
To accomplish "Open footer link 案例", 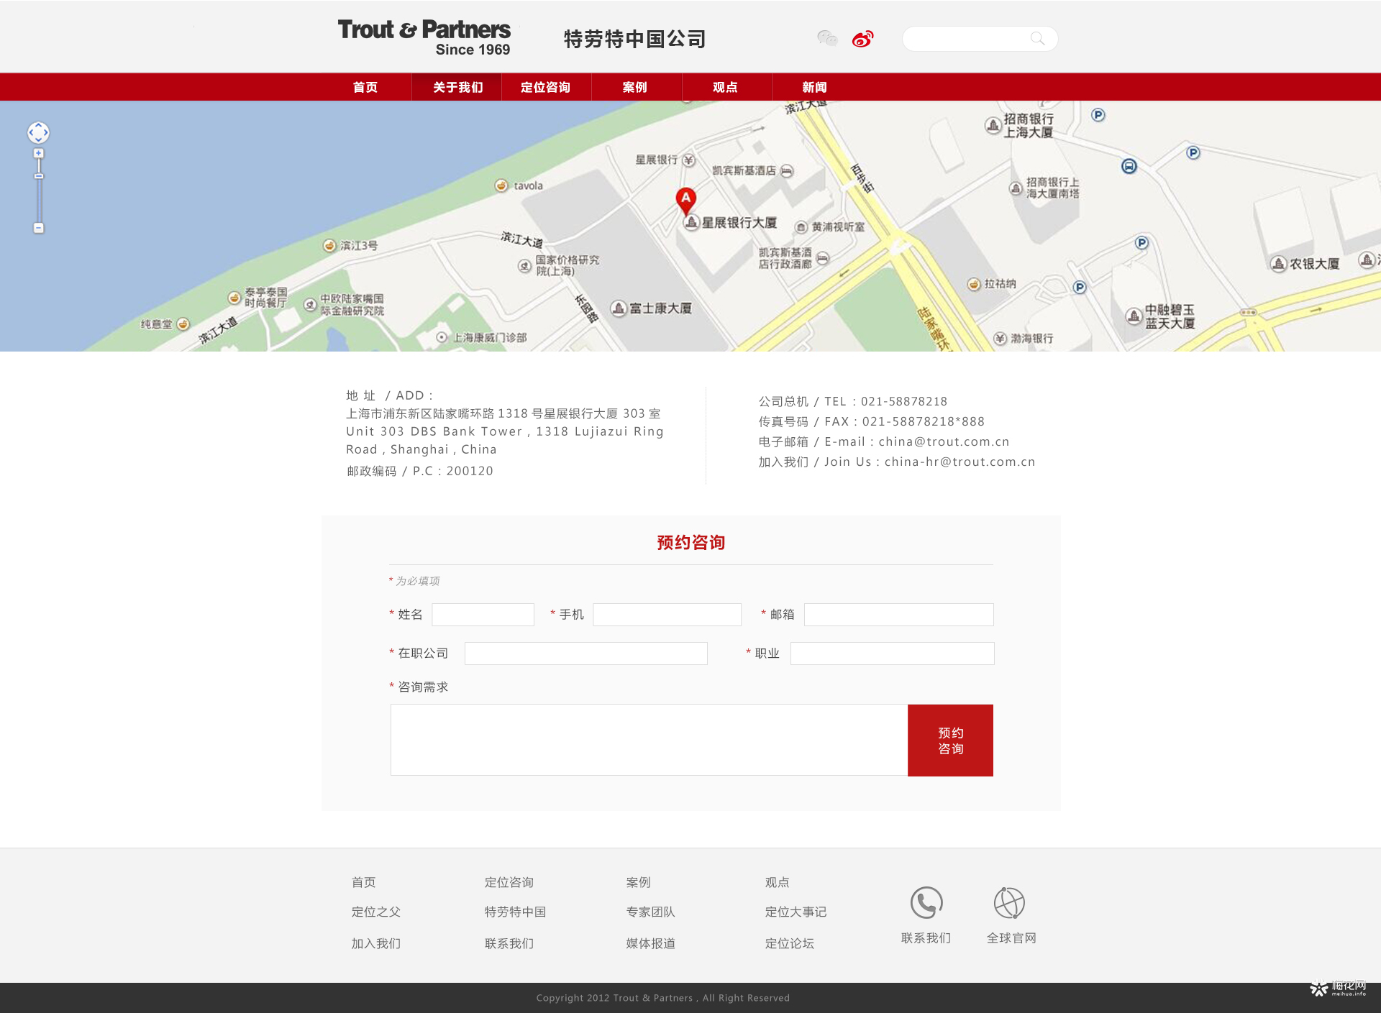I will tap(638, 882).
